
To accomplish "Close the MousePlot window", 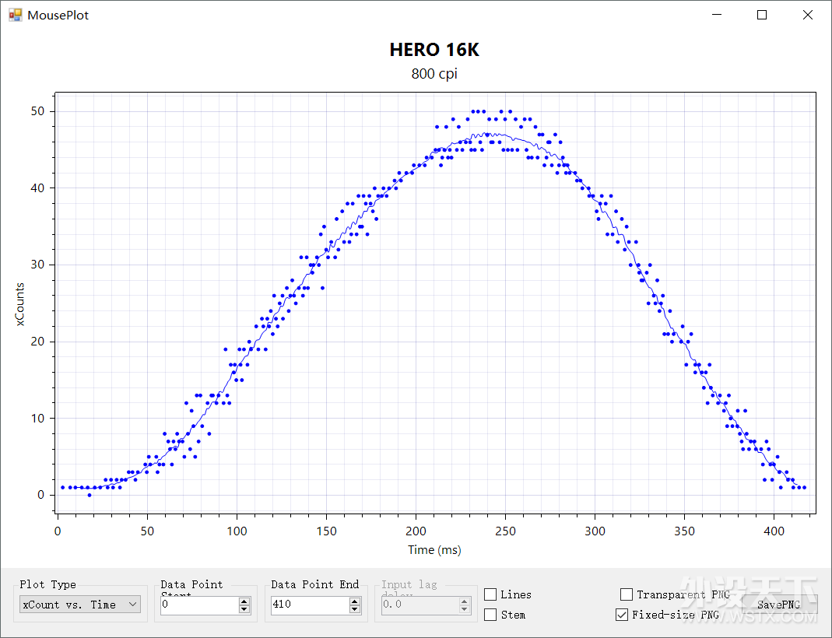I will point(808,15).
